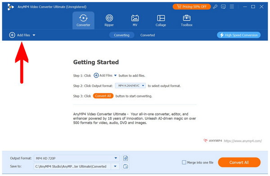Click the AnyMP4 app logo
The width and height of the screenshot is (270, 176).
pyautogui.click(x=11, y=7)
